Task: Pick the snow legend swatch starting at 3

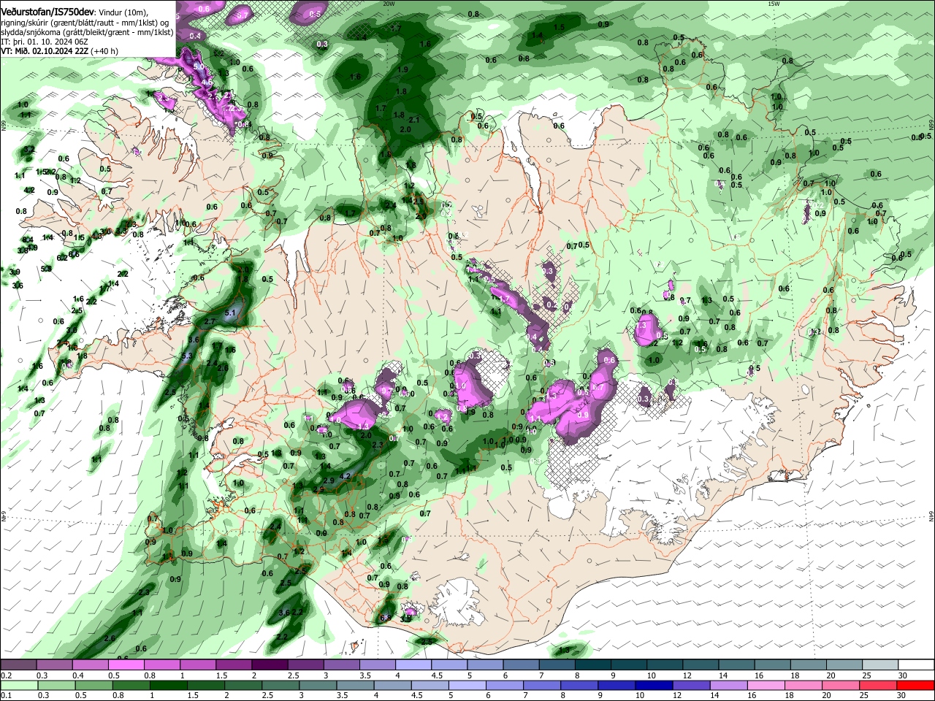Action: (x=340, y=665)
